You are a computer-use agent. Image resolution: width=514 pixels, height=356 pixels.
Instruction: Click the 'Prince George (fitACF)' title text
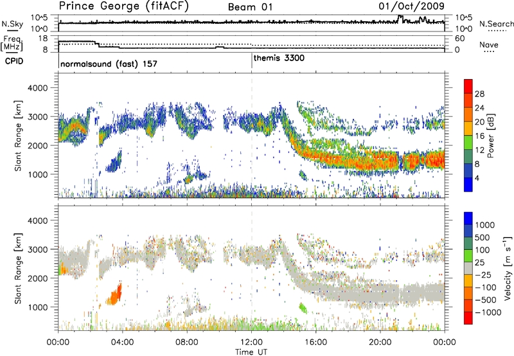point(124,6)
